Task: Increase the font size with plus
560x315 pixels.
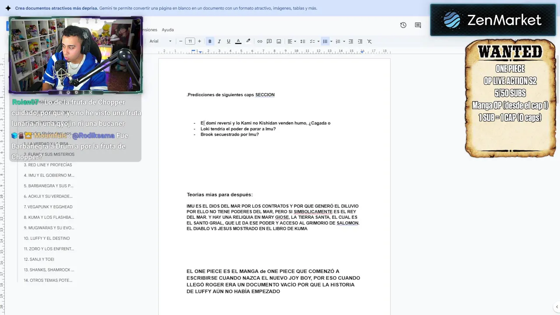Action: point(199,41)
